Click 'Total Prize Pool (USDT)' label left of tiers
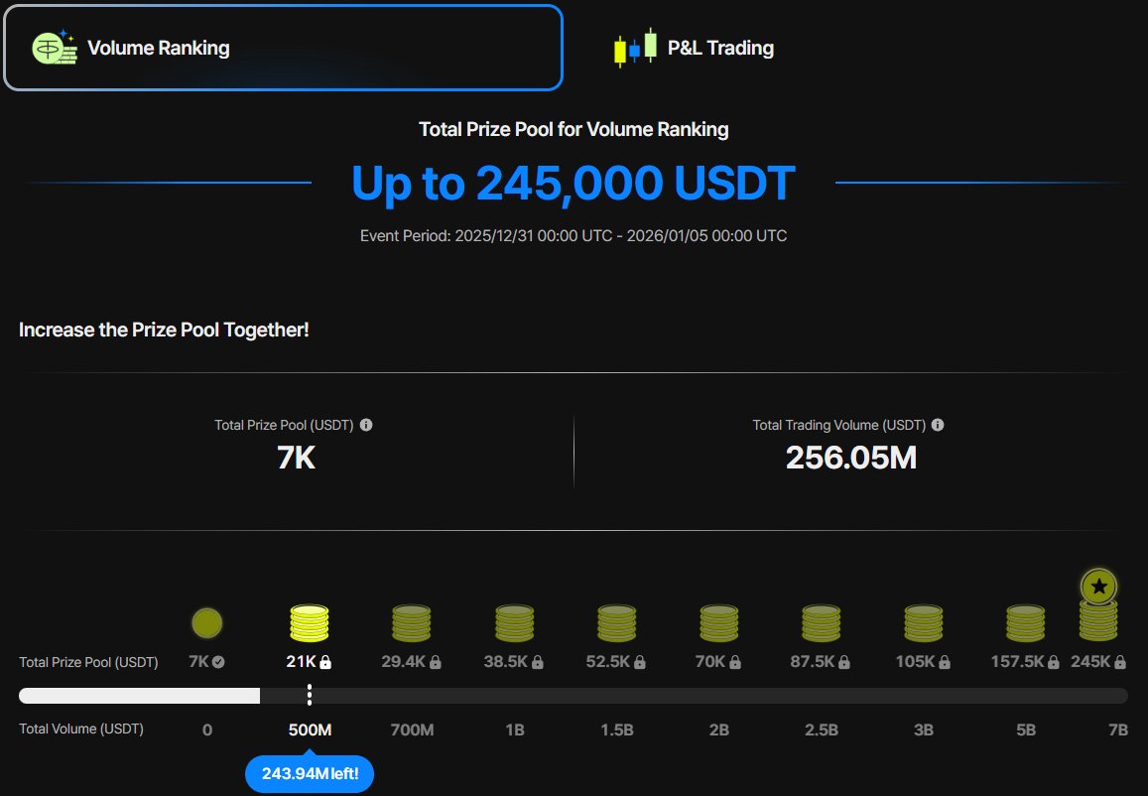 coord(88,662)
